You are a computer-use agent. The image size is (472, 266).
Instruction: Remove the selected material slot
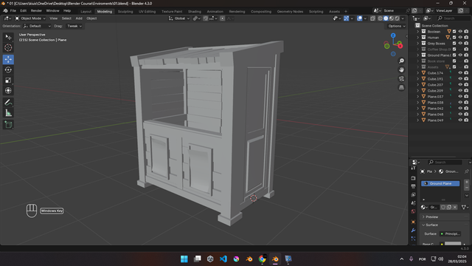coord(467,188)
